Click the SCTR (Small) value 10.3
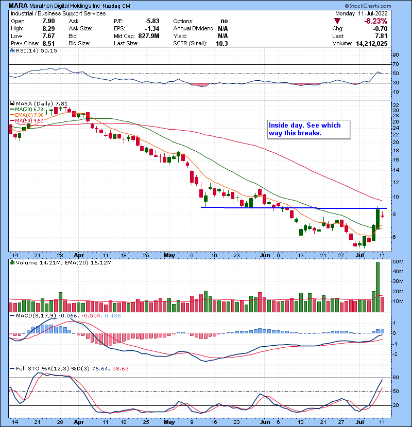The image size is (412, 427). pos(221,44)
